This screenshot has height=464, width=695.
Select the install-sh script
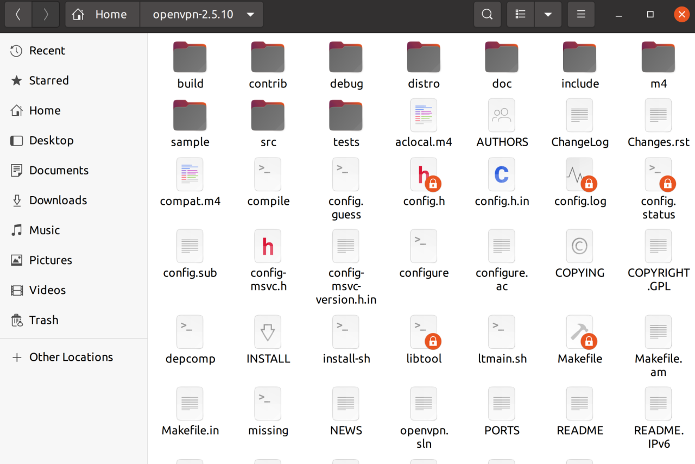tap(346, 340)
